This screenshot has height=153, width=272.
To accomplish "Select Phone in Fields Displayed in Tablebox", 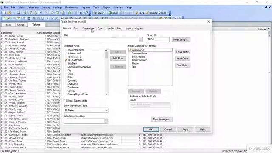I will coord(135,64).
